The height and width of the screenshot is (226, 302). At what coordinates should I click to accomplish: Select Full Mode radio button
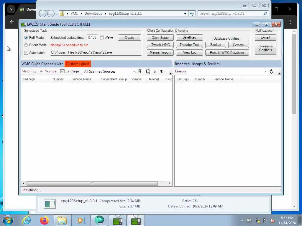pyautogui.click(x=26, y=38)
